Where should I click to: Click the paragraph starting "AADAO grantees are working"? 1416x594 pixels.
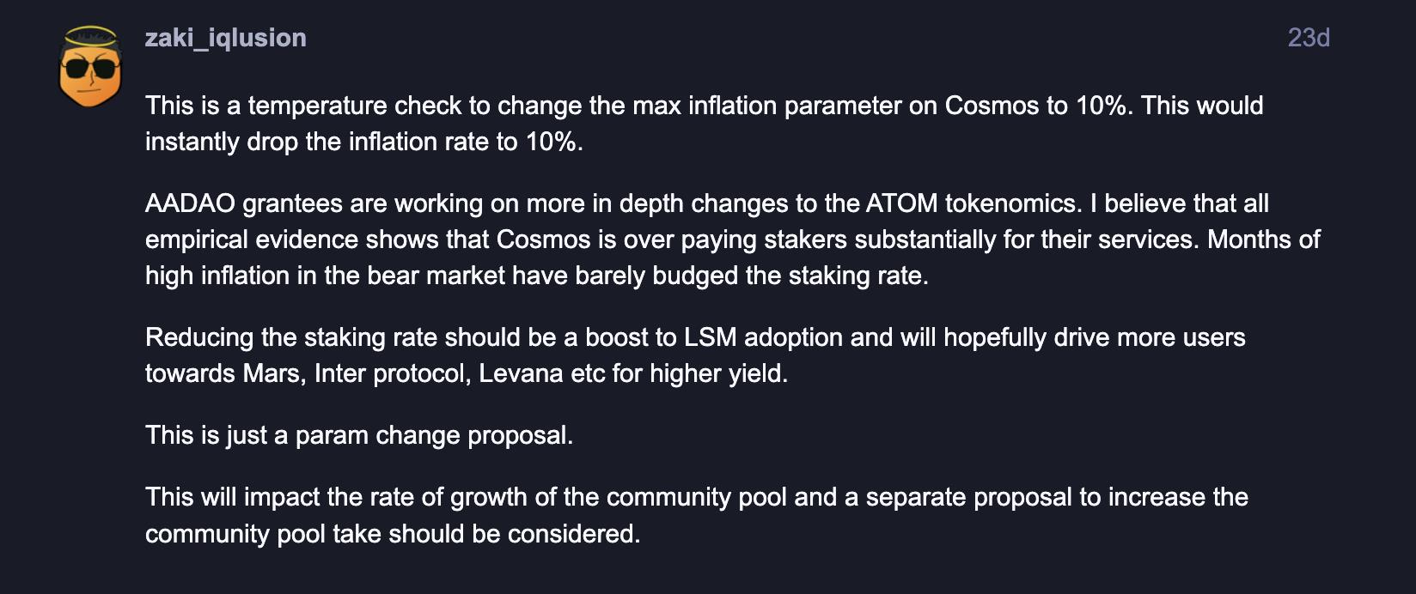[731, 239]
